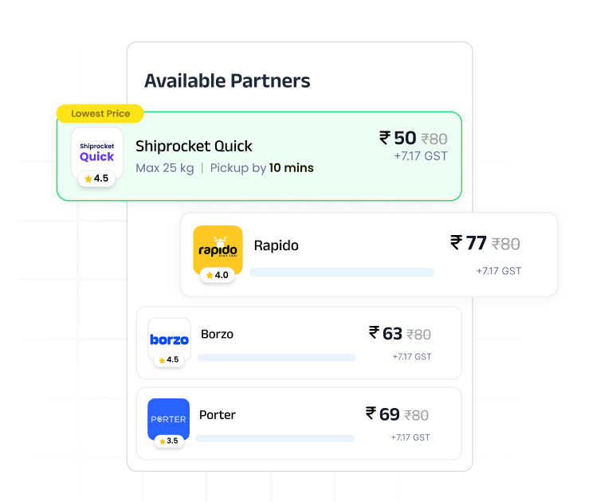
Task: Click the ₹ 50 price for Shiprocket Quick
Action: pos(398,138)
